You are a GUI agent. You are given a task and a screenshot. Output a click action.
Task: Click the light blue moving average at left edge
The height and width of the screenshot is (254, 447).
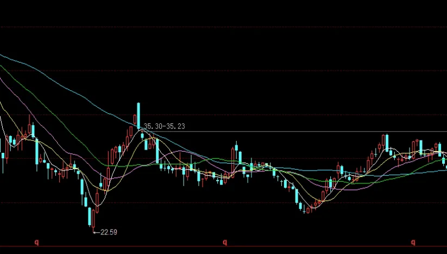(x=3, y=55)
